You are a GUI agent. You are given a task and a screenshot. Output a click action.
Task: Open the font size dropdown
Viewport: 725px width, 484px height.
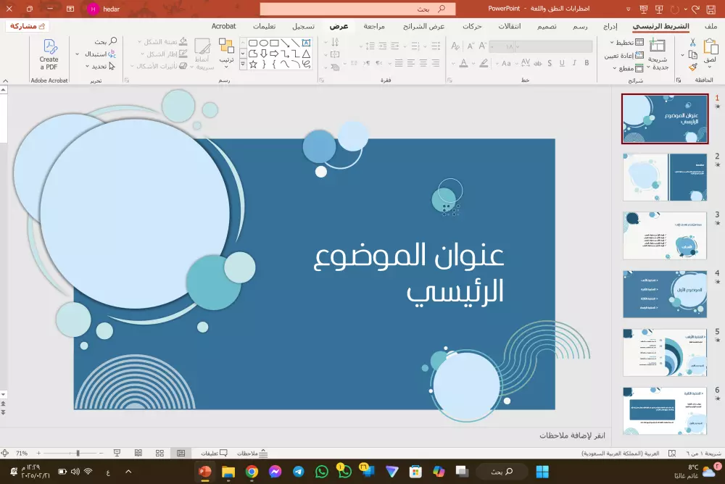point(492,46)
